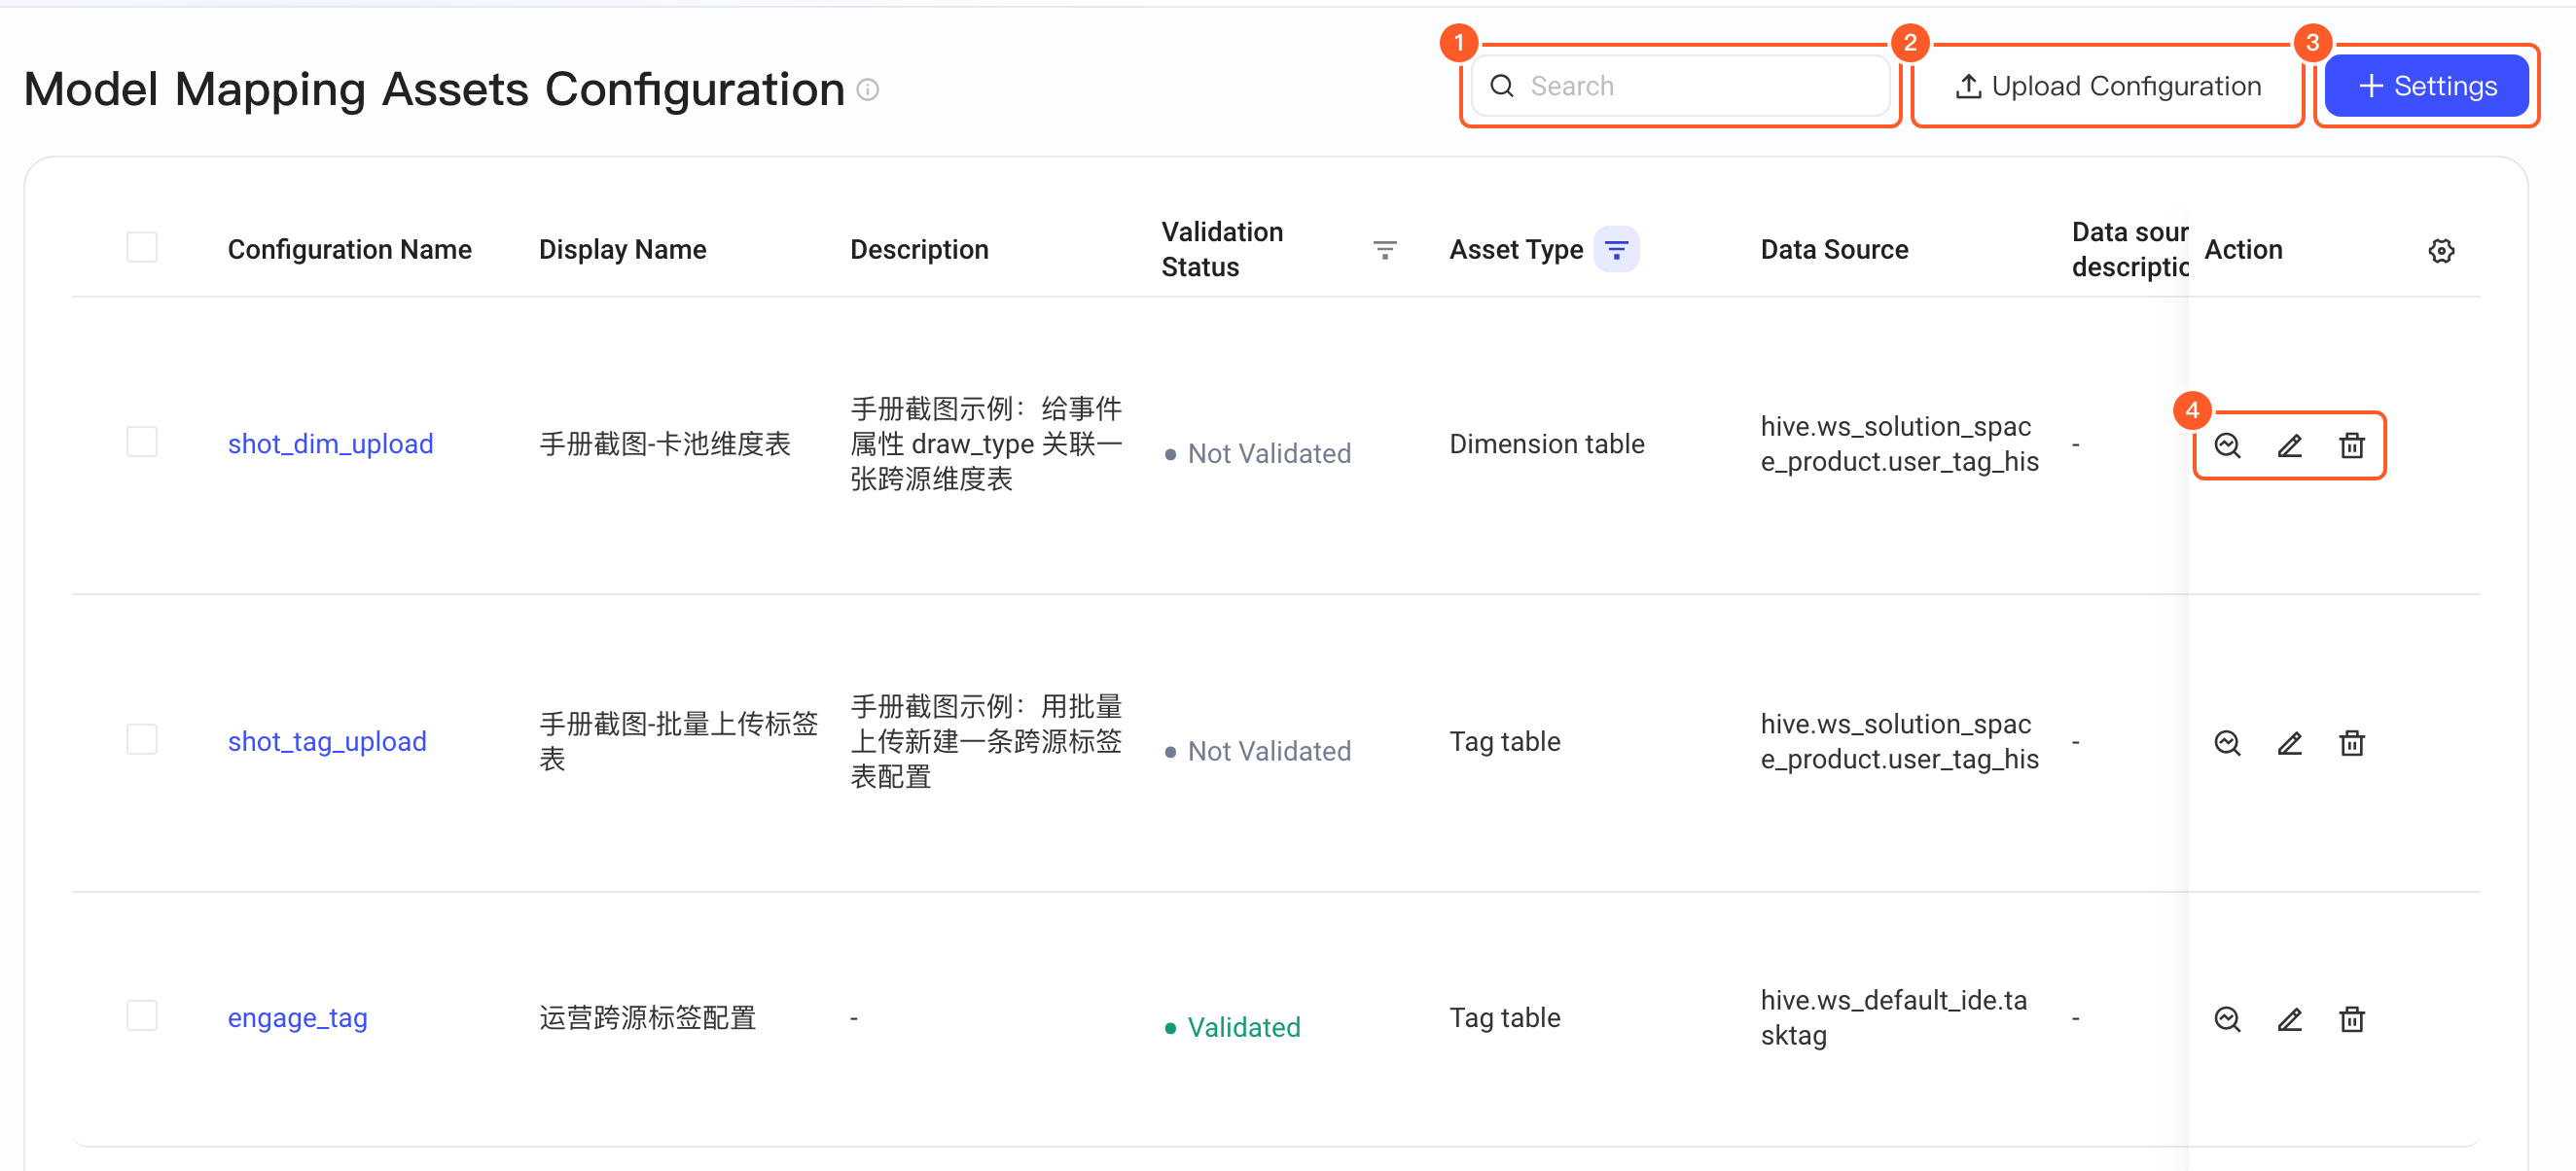Click the display name 运营跨源标签配置
The width and height of the screenshot is (2576, 1171).
pos(647,1018)
